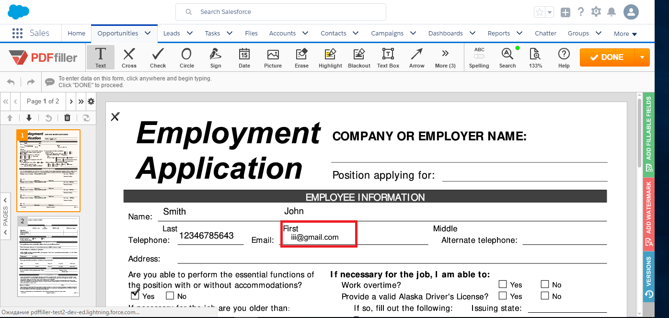The image size is (669, 318).
Task: Open the favorites list dropdown
Action: pyautogui.click(x=550, y=12)
